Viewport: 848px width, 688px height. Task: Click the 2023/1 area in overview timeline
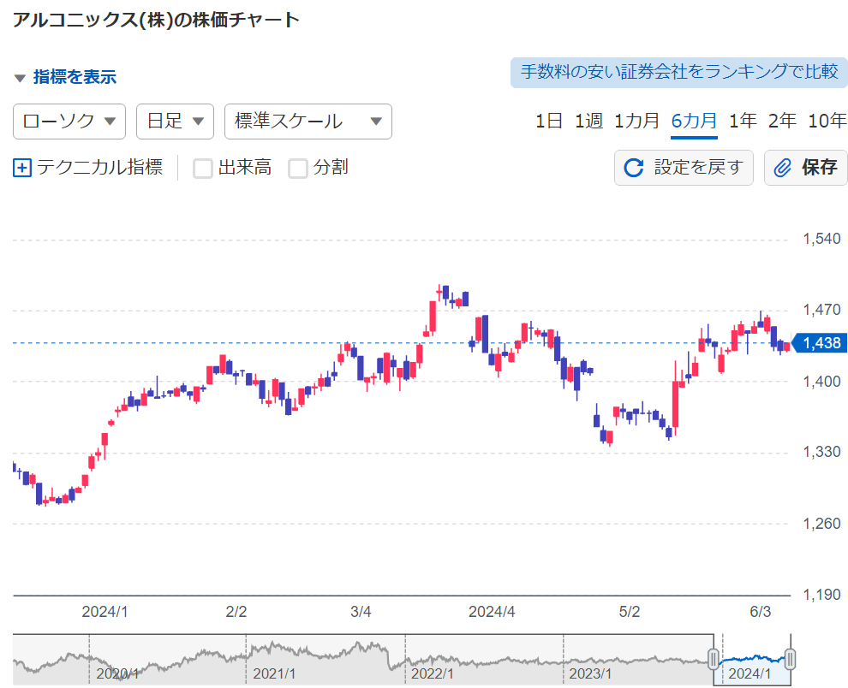click(x=590, y=674)
